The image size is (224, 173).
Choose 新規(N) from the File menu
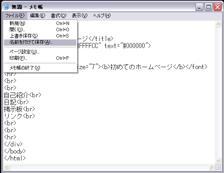pyautogui.click(x=40, y=23)
